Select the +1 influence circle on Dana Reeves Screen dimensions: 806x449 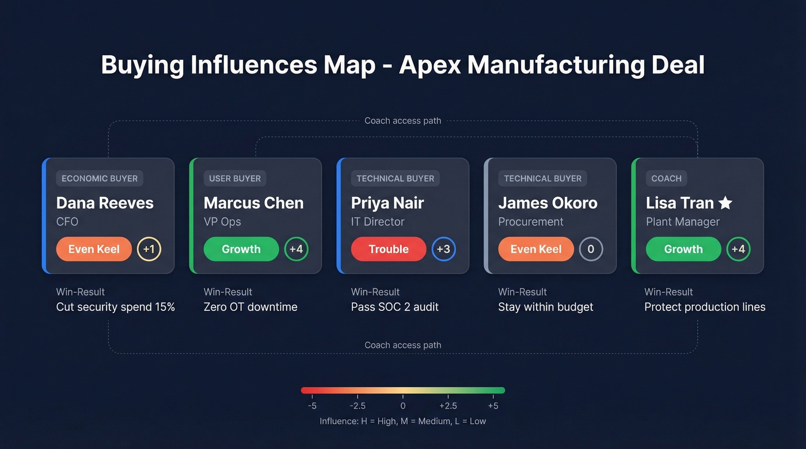point(149,248)
